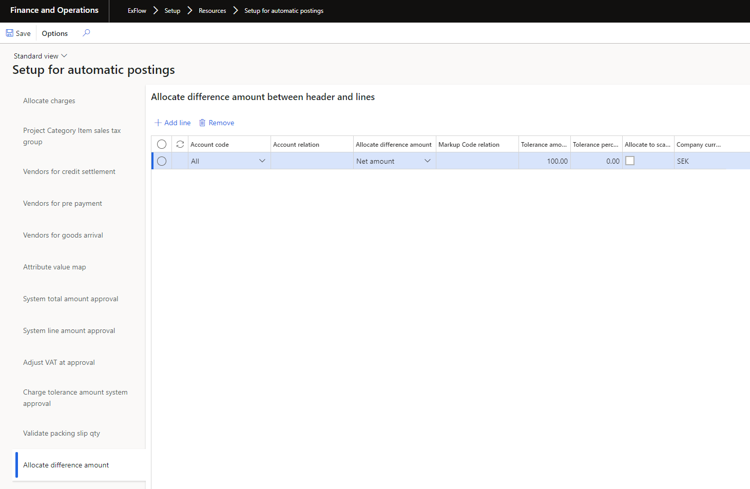Select the row marker for the All row
This screenshot has width=750, height=489.
(162, 161)
